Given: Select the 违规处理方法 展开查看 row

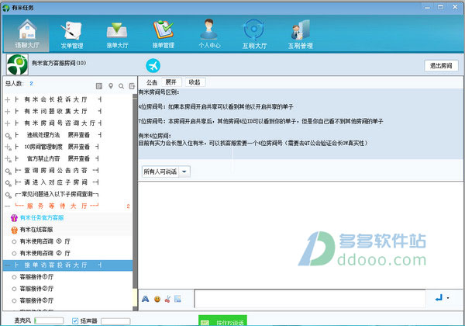Looking at the screenshot, I should (68, 135).
